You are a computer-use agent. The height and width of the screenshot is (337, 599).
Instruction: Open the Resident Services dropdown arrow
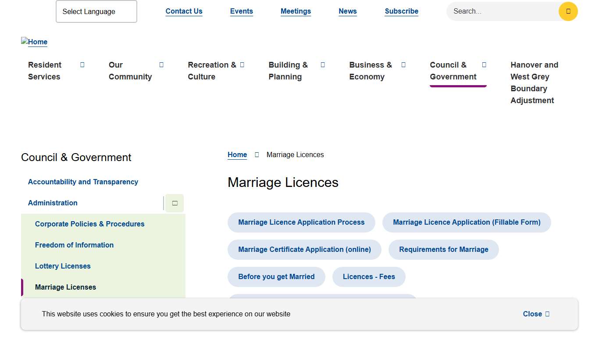click(82, 65)
